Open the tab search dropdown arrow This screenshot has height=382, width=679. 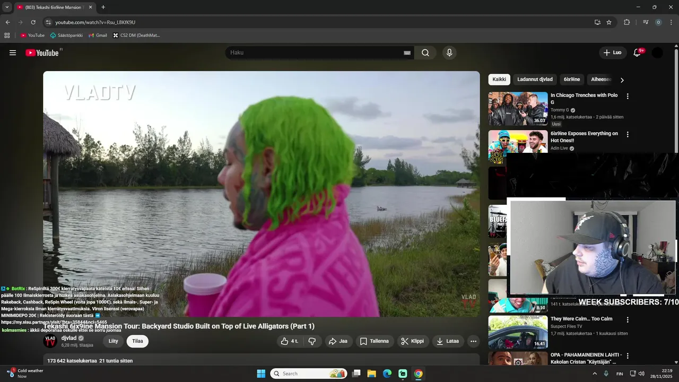coord(7,7)
